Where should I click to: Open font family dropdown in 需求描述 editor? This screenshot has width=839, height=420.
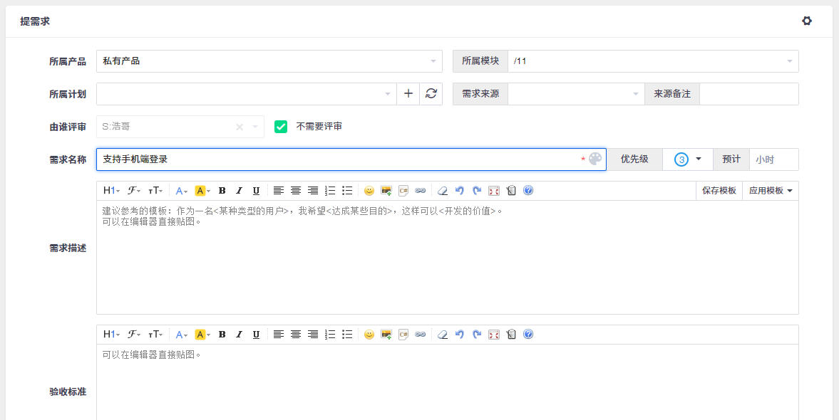point(134,190)
